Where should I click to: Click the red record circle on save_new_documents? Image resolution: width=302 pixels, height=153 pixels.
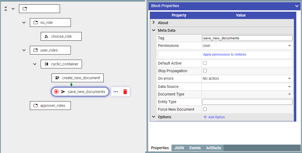pyautogui.click(x=56, y=92)
